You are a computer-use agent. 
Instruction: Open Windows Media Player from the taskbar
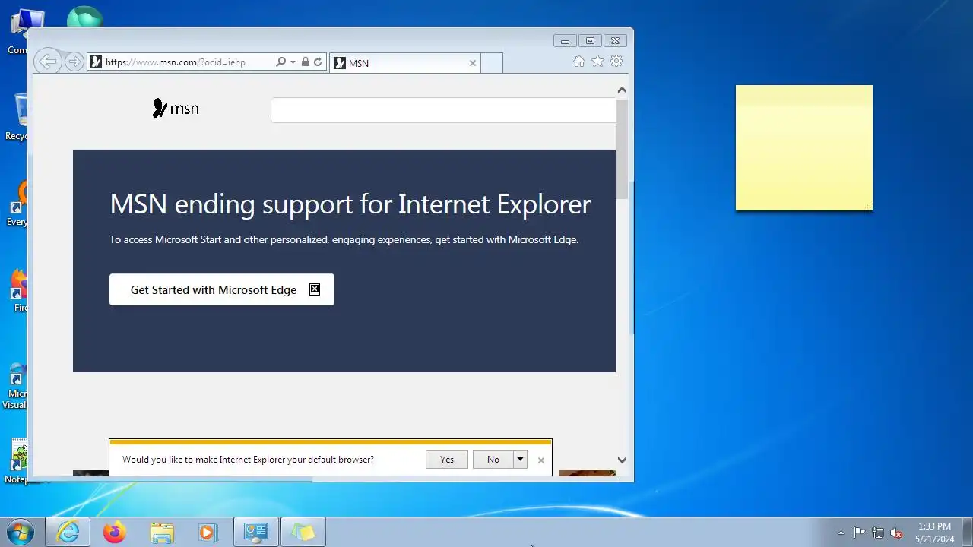(x=208, y=533)
